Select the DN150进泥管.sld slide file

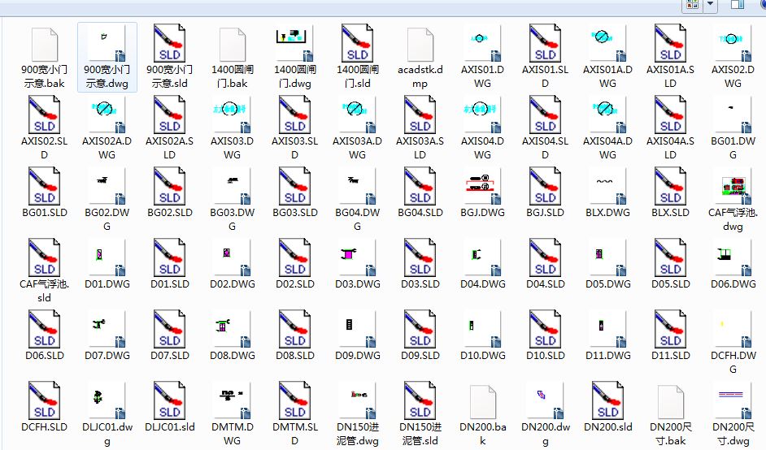(420, 400)
